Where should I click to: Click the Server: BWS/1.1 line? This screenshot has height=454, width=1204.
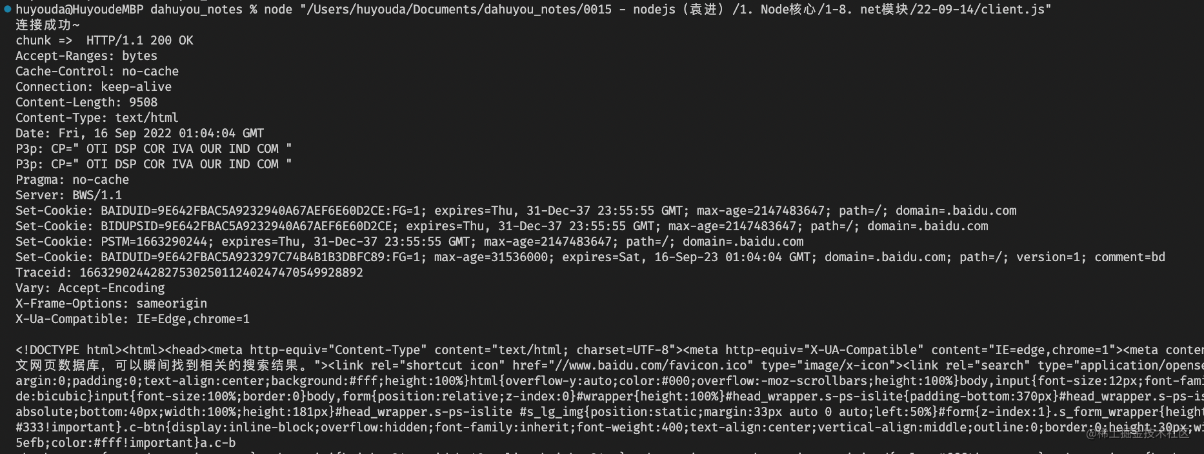coord(69,195)
